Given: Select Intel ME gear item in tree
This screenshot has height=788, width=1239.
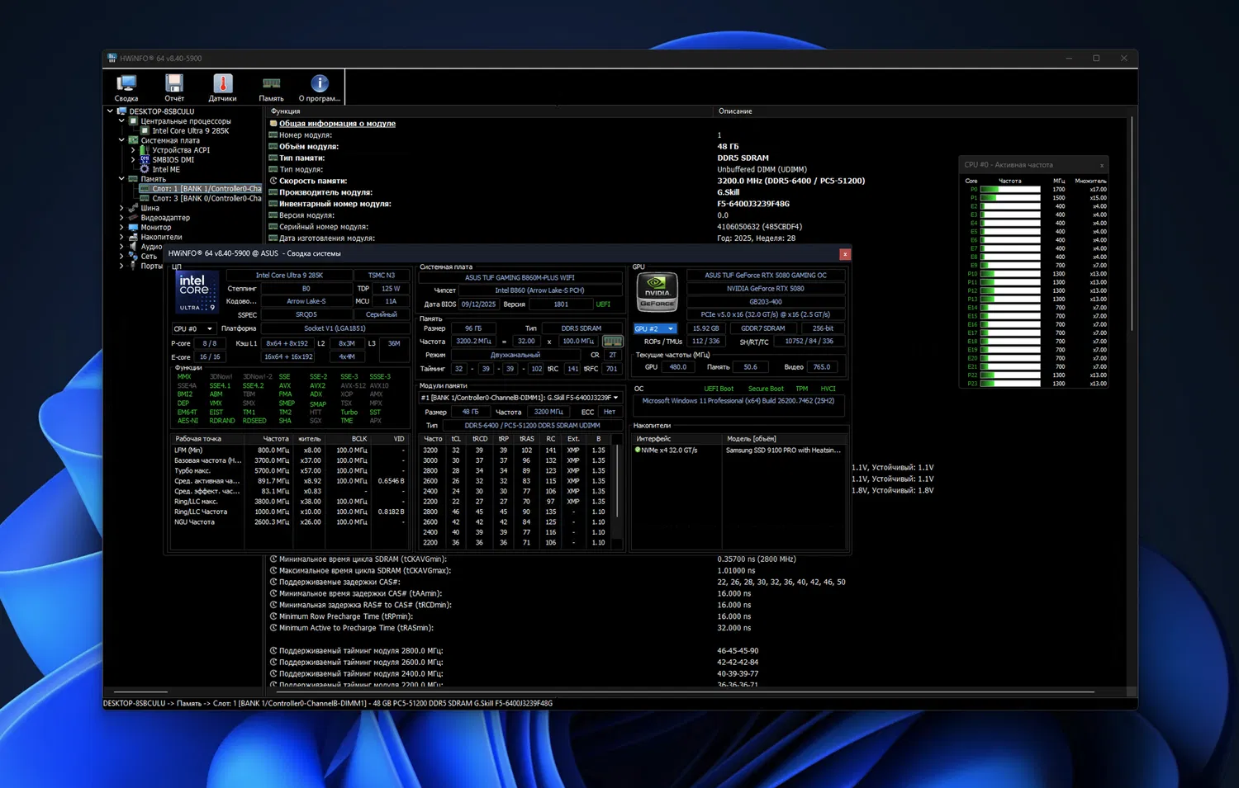Looking at the screenshot, I should (x=165, y=169).
